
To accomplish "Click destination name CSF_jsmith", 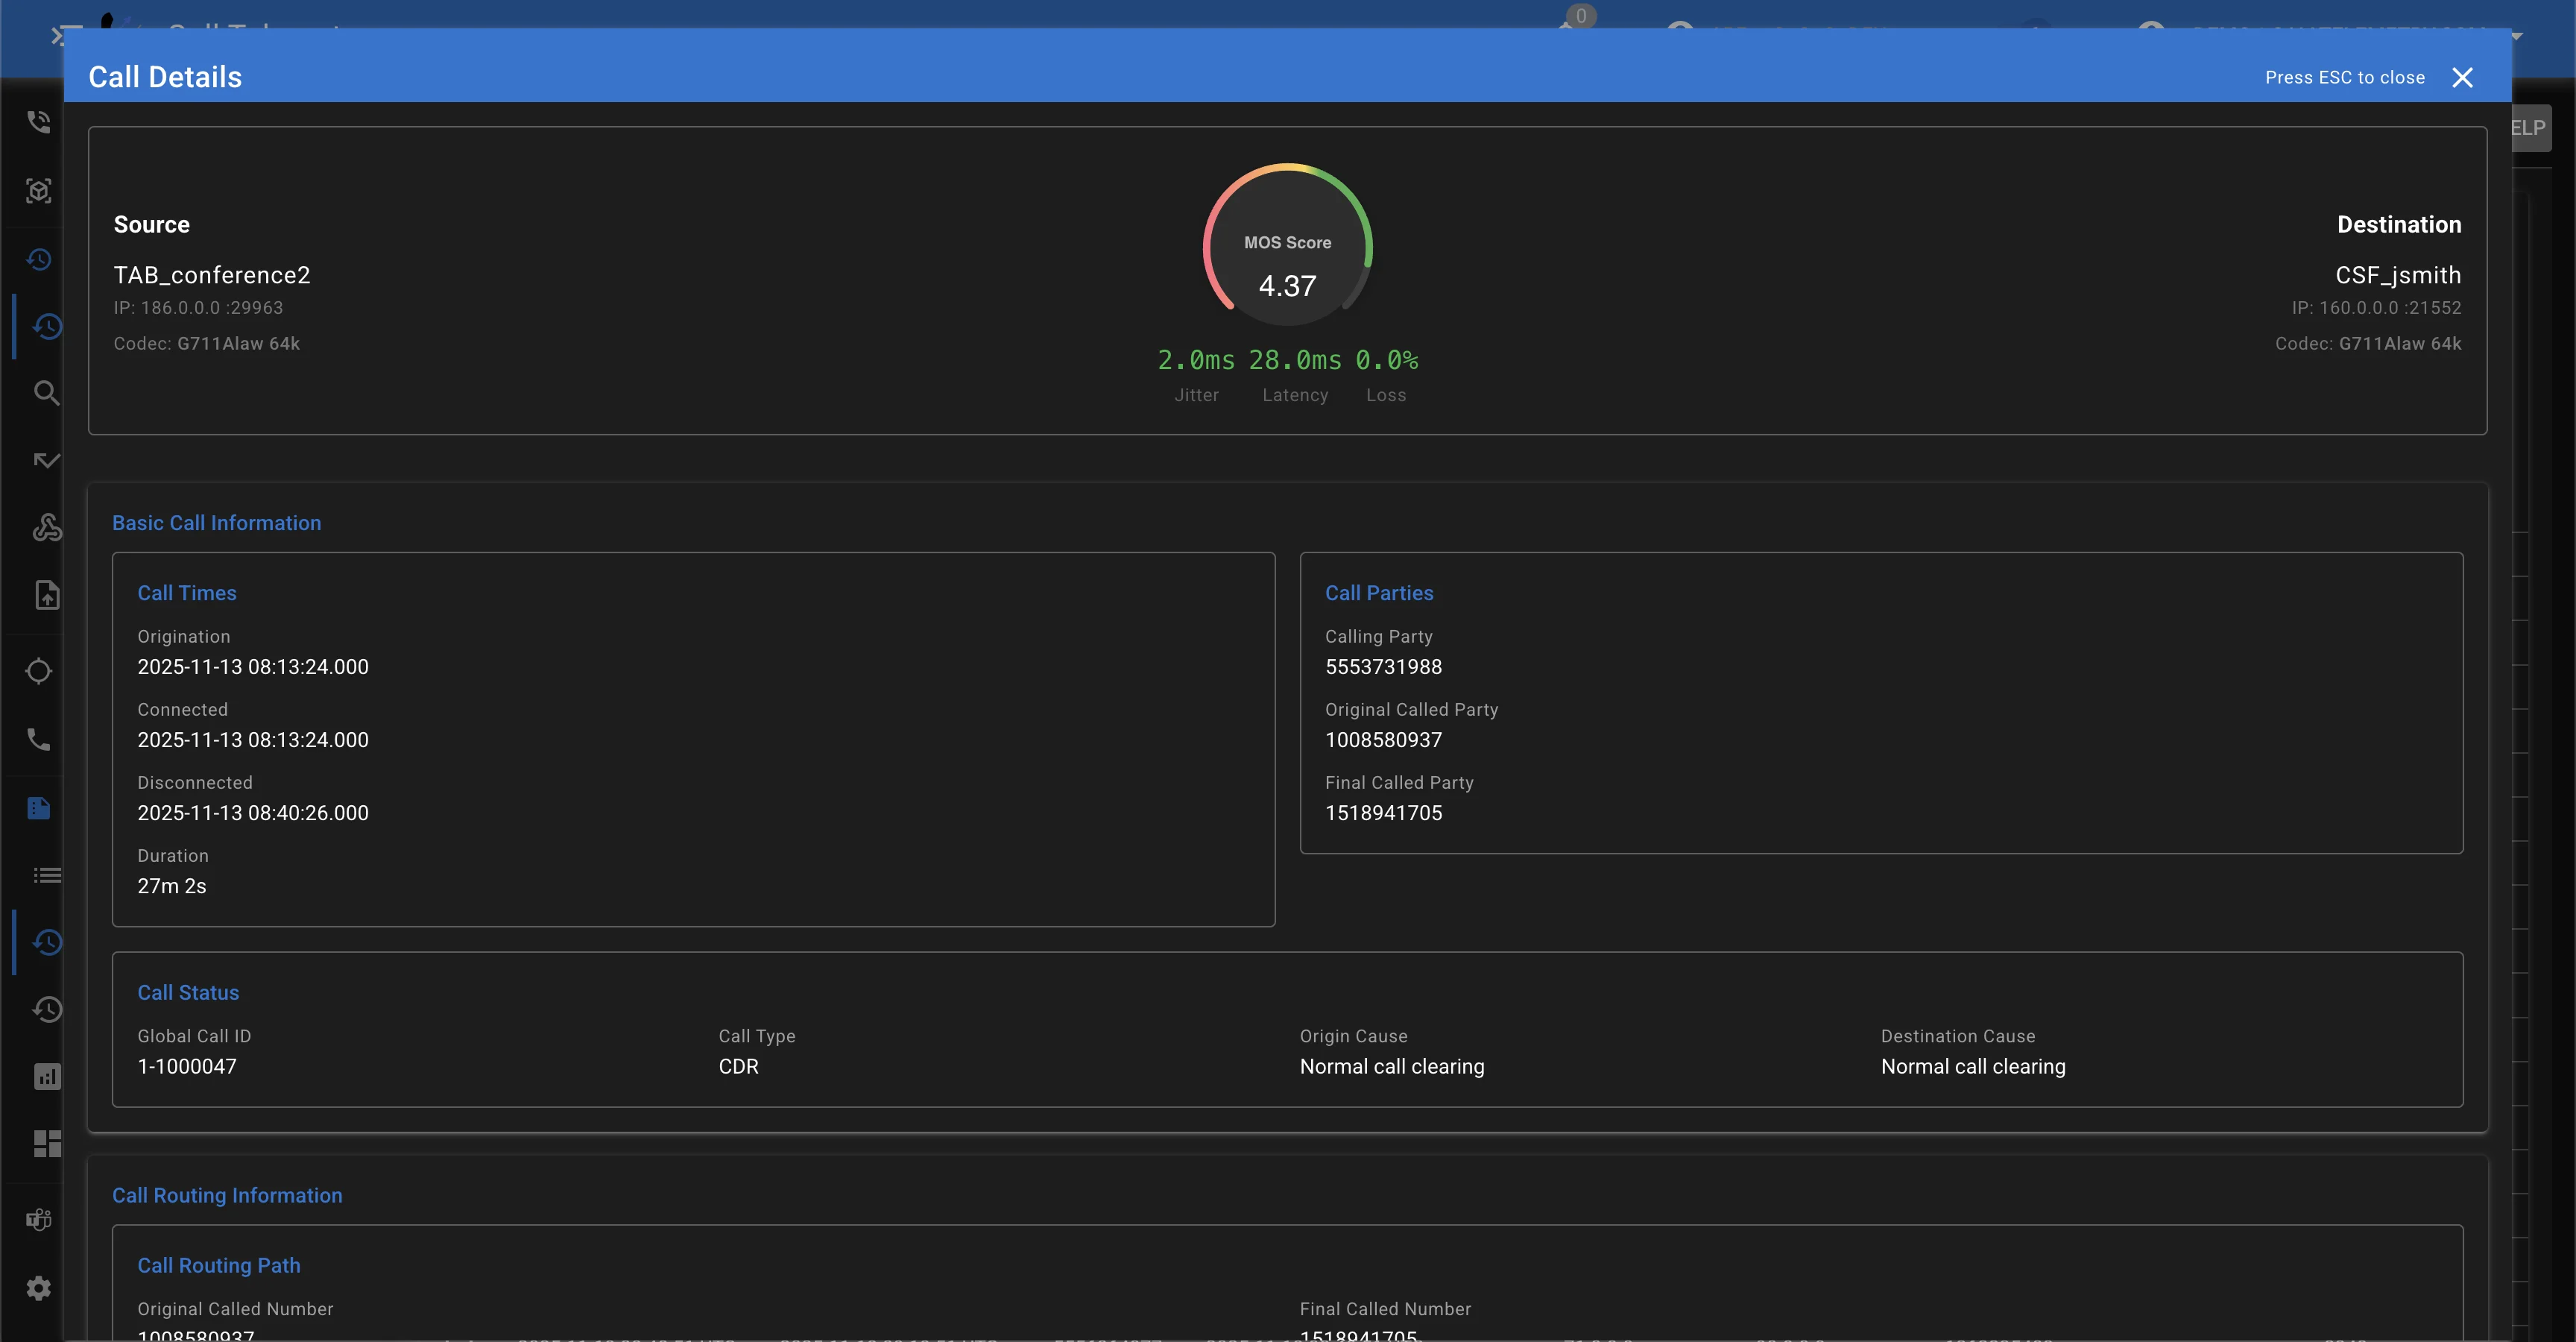I will [x=2398, y=275].
